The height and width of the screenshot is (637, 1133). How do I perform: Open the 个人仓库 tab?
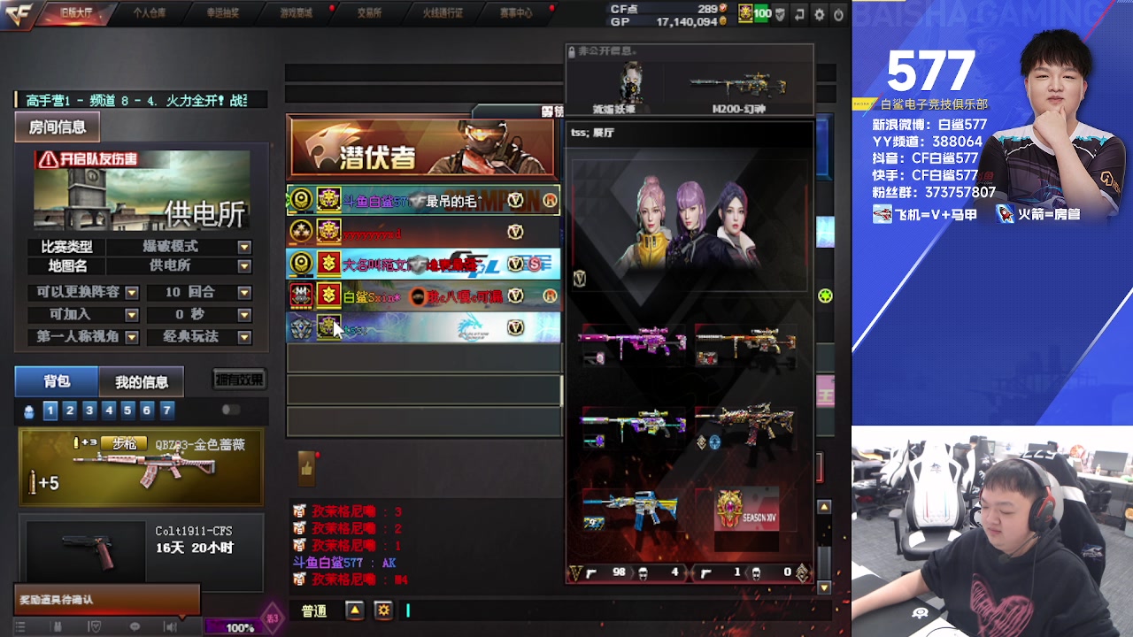tap(149, 12)
